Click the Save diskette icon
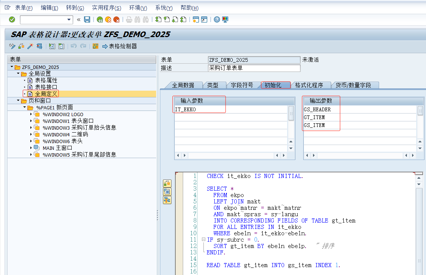The image size is (426, 275). [x=87, y=19]
